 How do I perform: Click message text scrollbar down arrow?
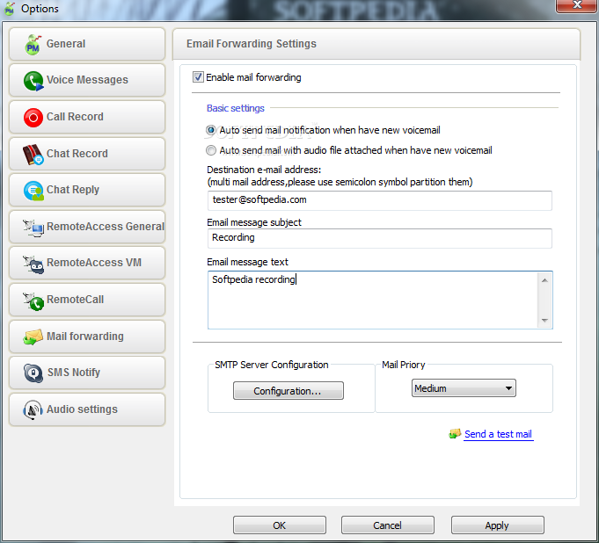click(x=544, y=320)
